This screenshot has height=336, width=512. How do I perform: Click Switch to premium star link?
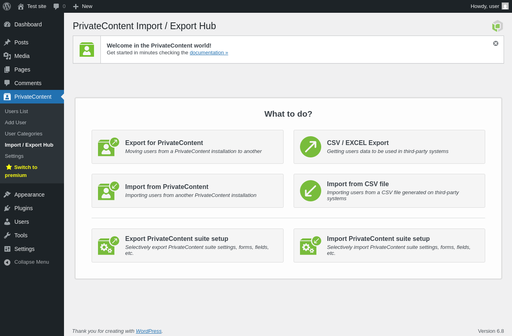click(x=21, y=171)
